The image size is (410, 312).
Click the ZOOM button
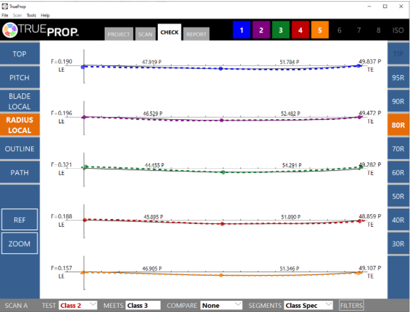click(x=19, y=244)
